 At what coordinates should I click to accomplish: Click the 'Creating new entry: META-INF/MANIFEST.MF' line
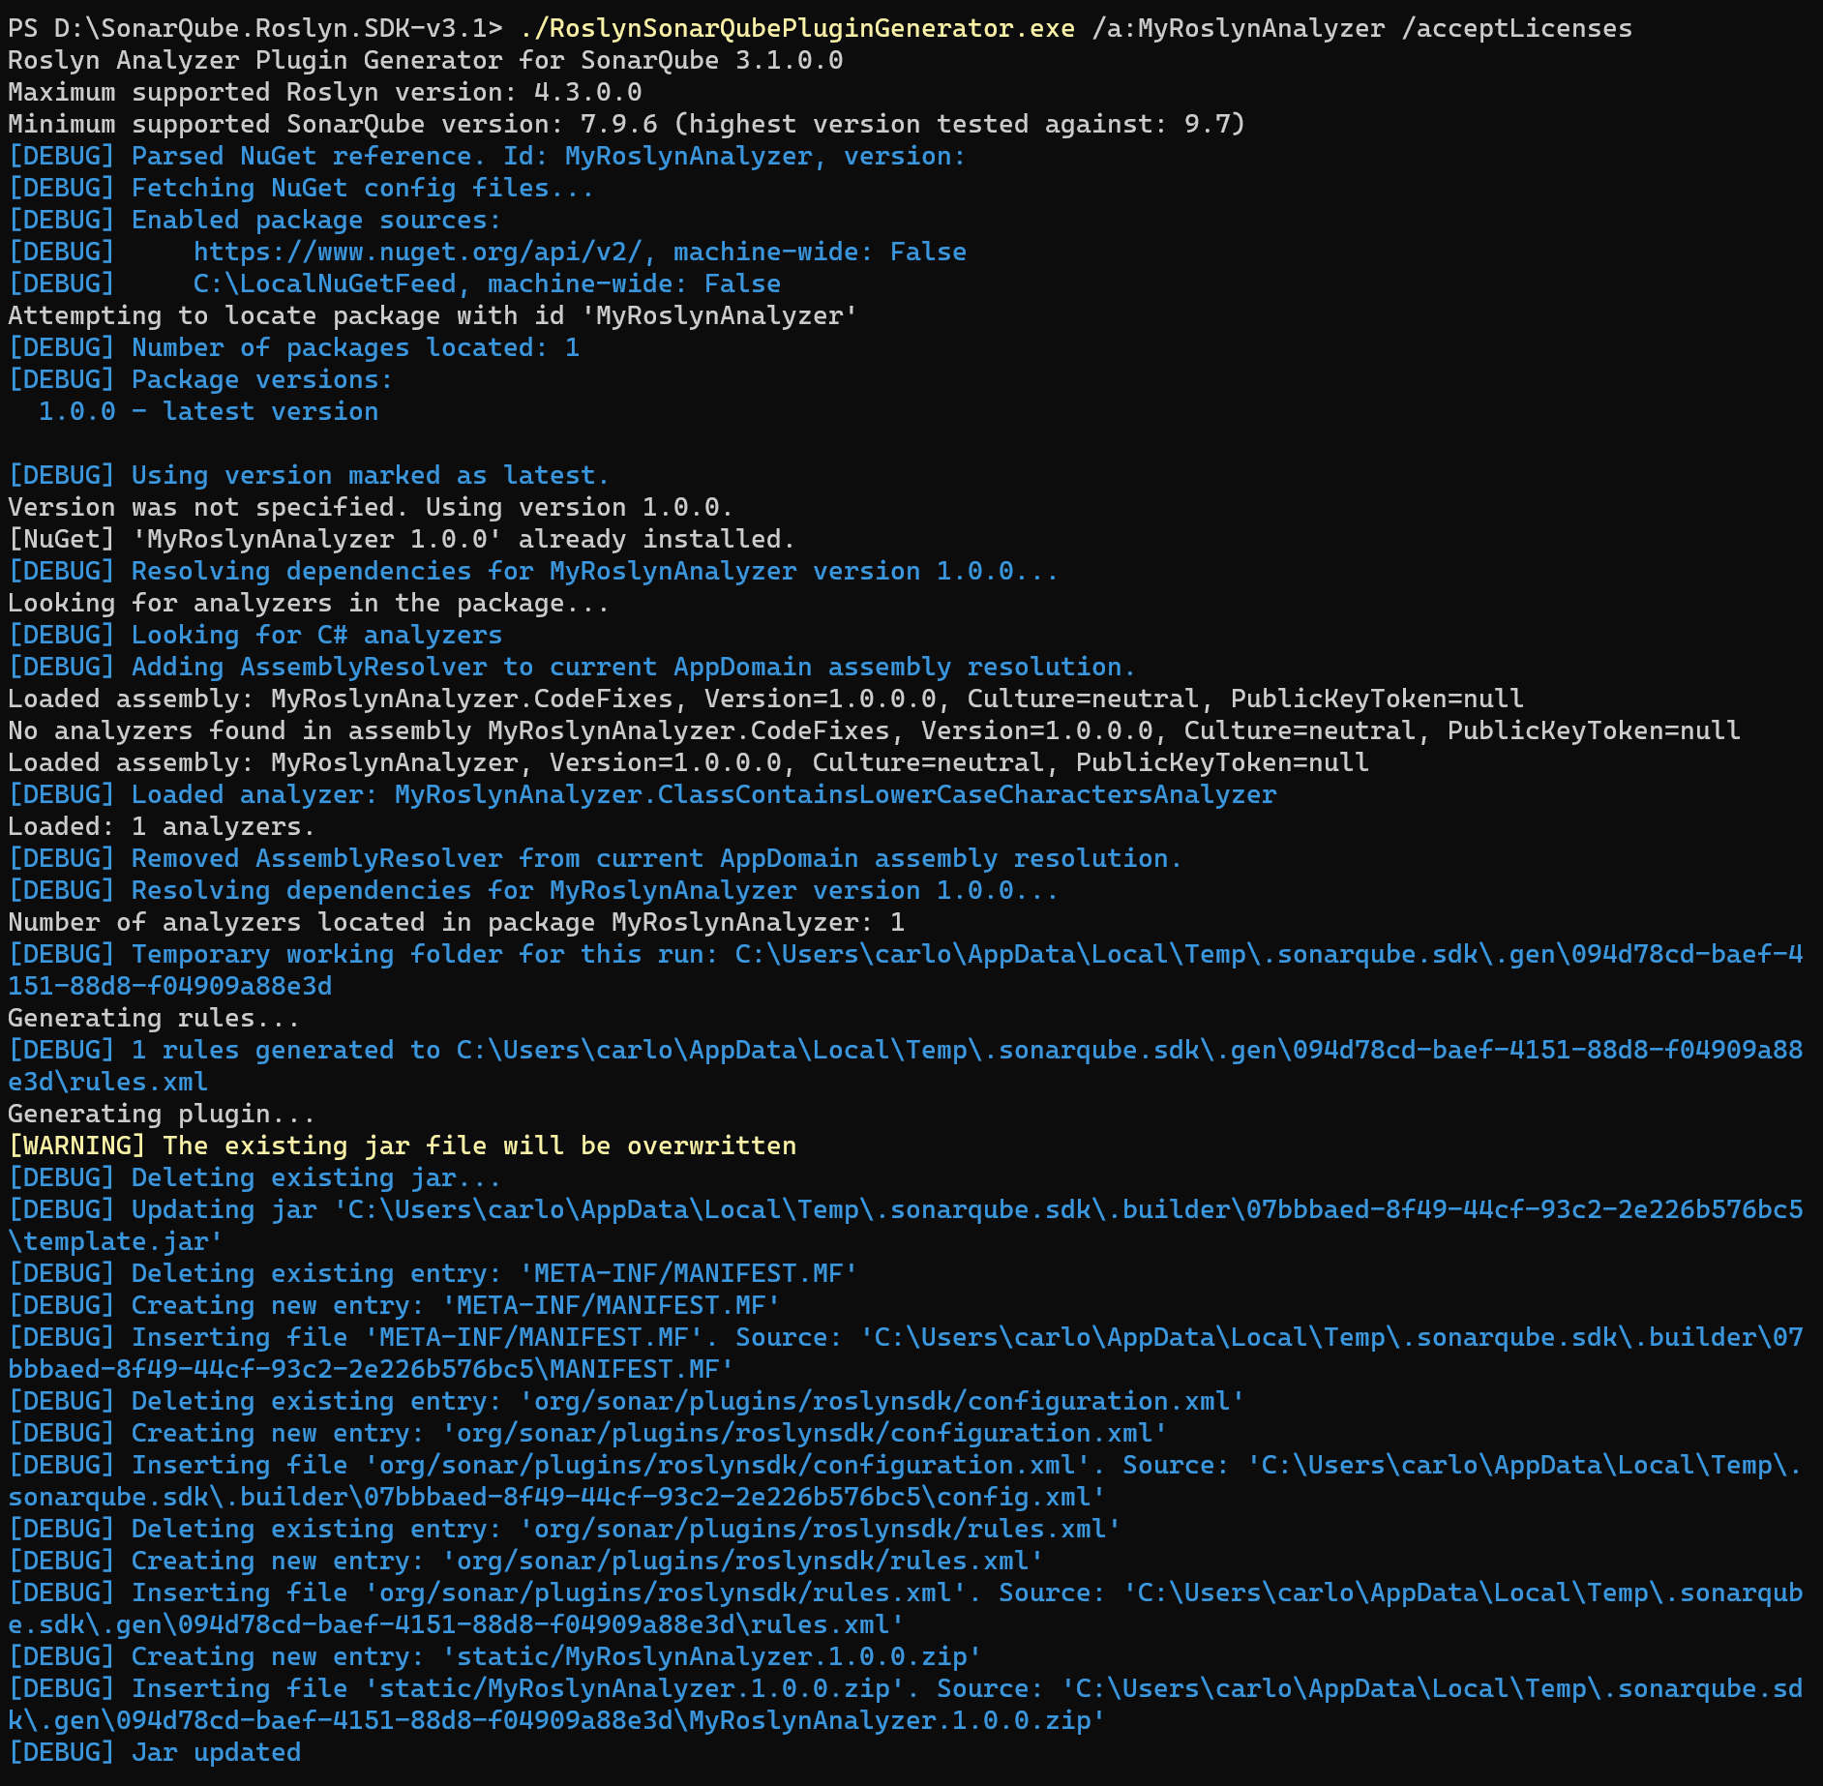tap(395, 1305)
